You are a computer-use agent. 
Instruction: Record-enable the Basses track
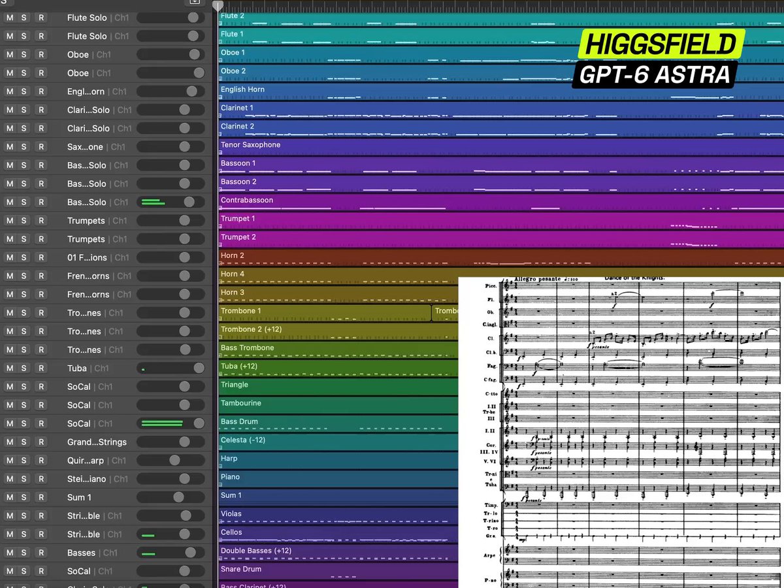[41, 553]
